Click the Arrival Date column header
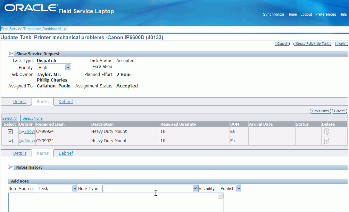 [x=261, y=124]
